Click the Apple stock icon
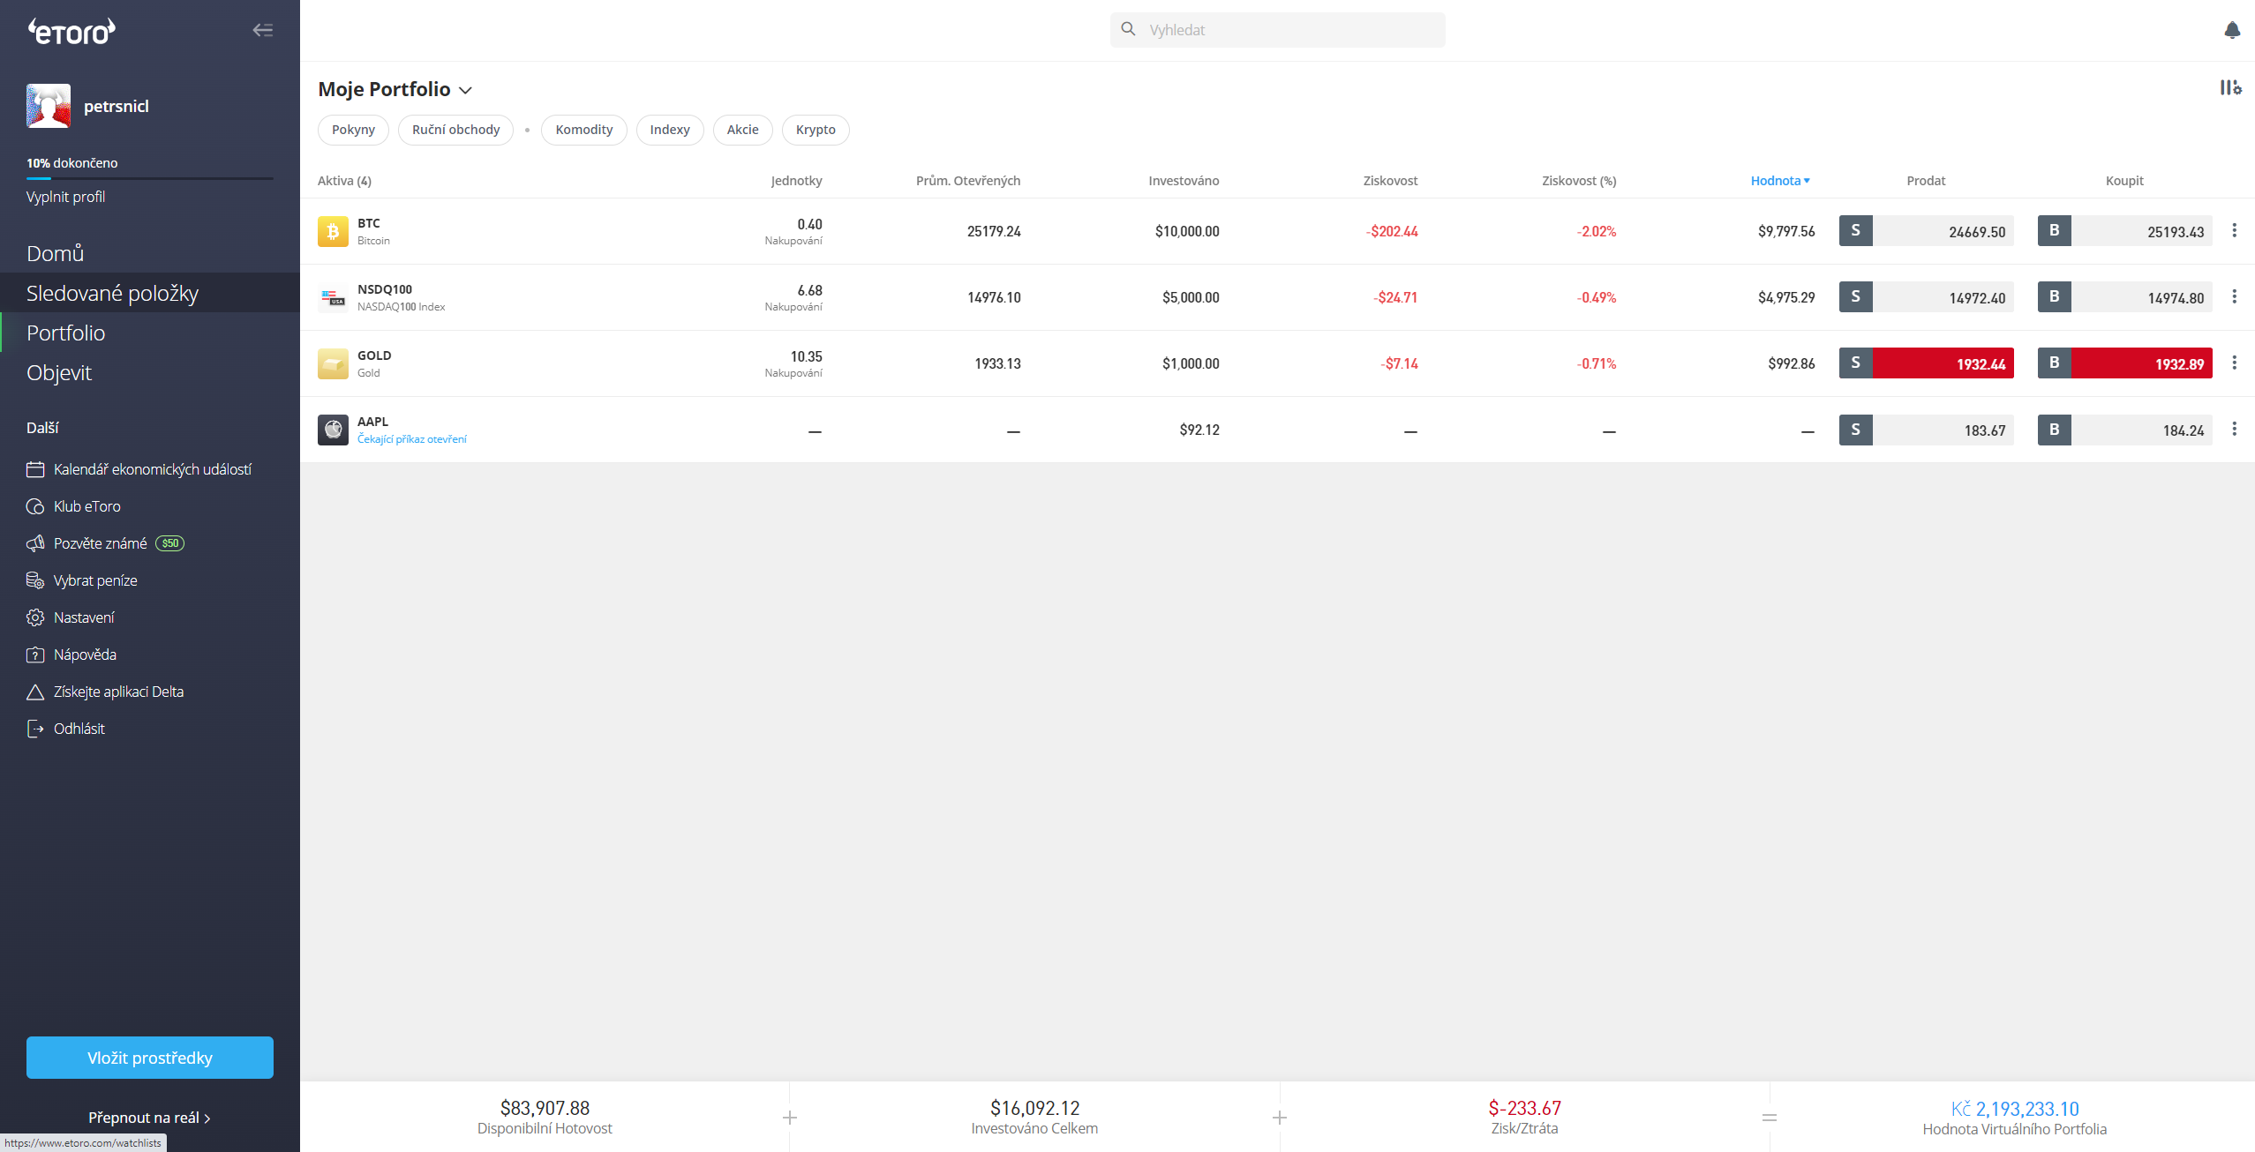The width and height of the screenshot is (2255, 1152). 333,430
